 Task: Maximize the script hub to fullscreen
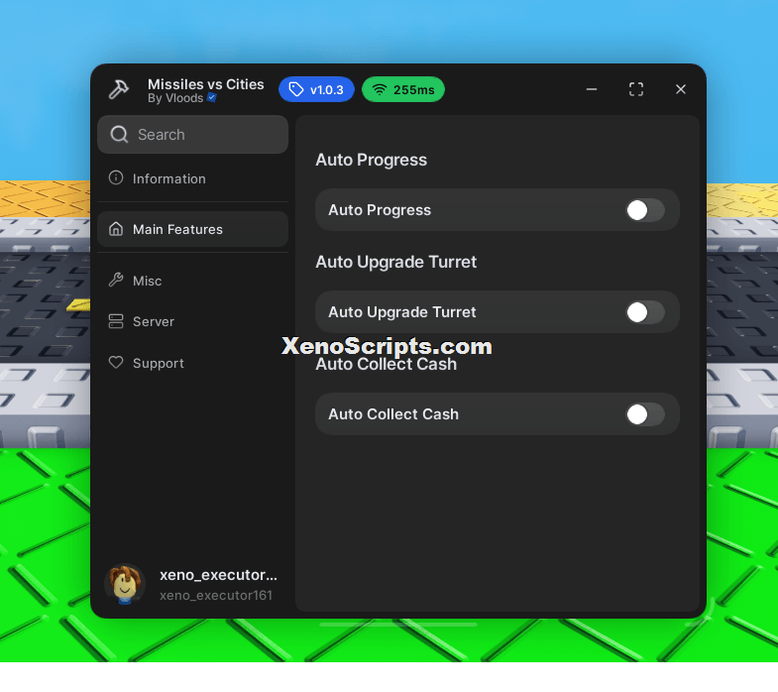point(636,89)
